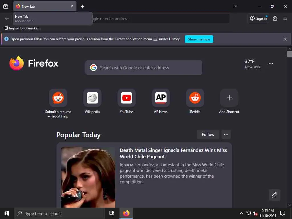Open a new tab with plus button
Image resolution: width=292 pixels, height=219 pixels.
82,7
